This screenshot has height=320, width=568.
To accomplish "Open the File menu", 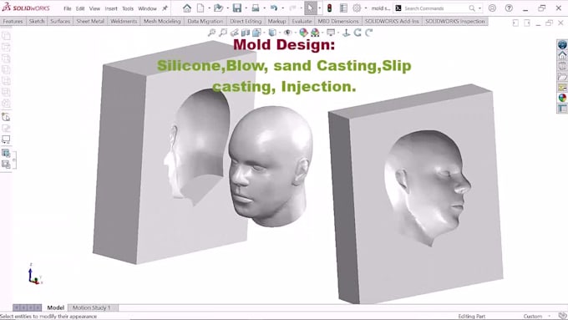I will [68, 8].
